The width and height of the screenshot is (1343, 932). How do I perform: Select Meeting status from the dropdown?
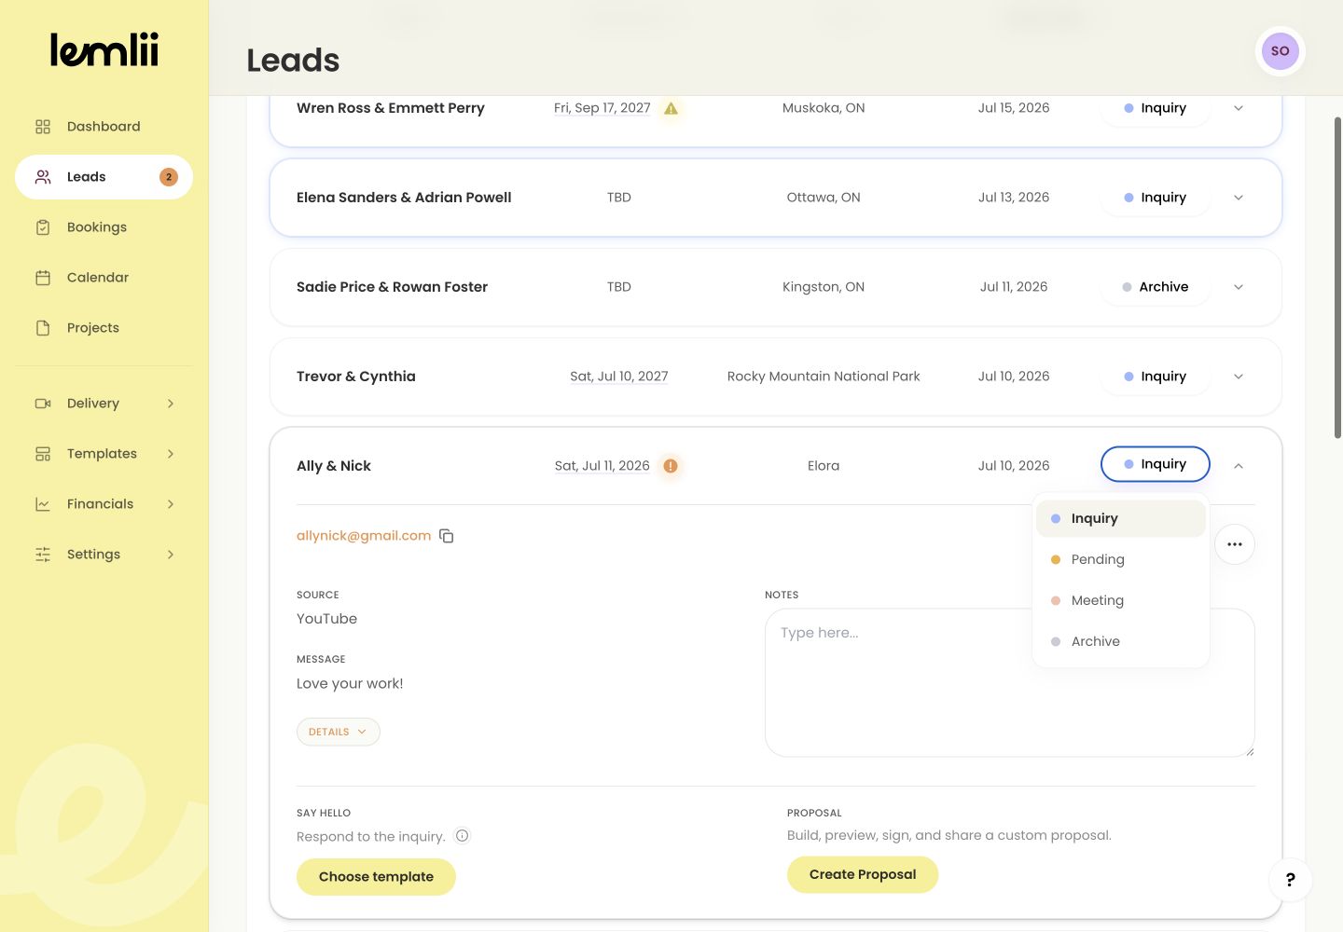pos(1121,600)
